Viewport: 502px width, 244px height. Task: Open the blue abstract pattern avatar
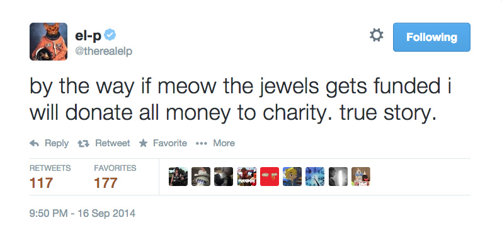click(315, 177)
